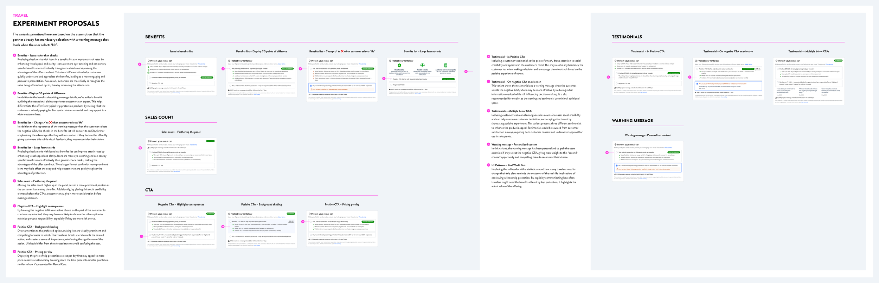Open 'View terms' link in 'Positive CTA – Pricing per day' mockup
Screen dimensions: 879x283
pos(362,217)
